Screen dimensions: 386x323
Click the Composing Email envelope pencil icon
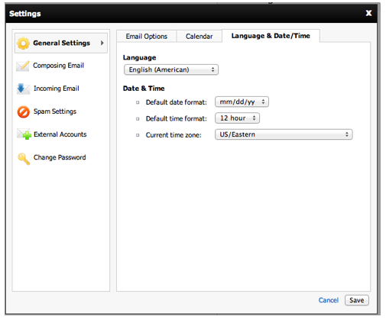click(23, 66)
